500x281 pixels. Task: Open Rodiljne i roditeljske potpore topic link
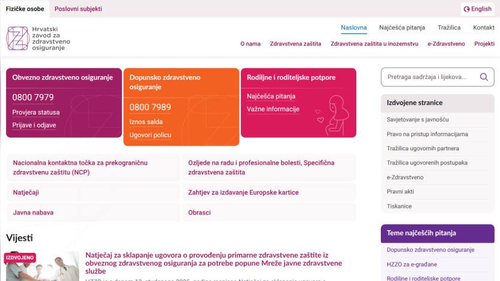click(x=423, y=278)
